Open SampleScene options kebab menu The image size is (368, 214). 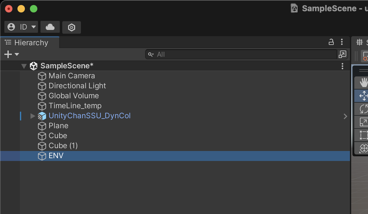342,66
